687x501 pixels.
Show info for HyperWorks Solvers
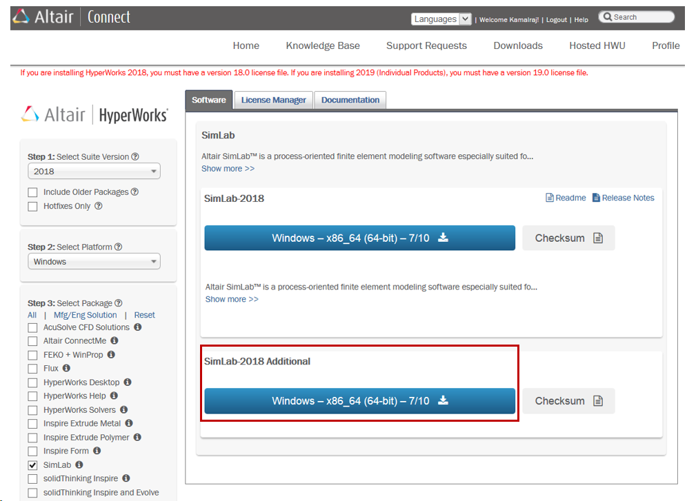124,409
